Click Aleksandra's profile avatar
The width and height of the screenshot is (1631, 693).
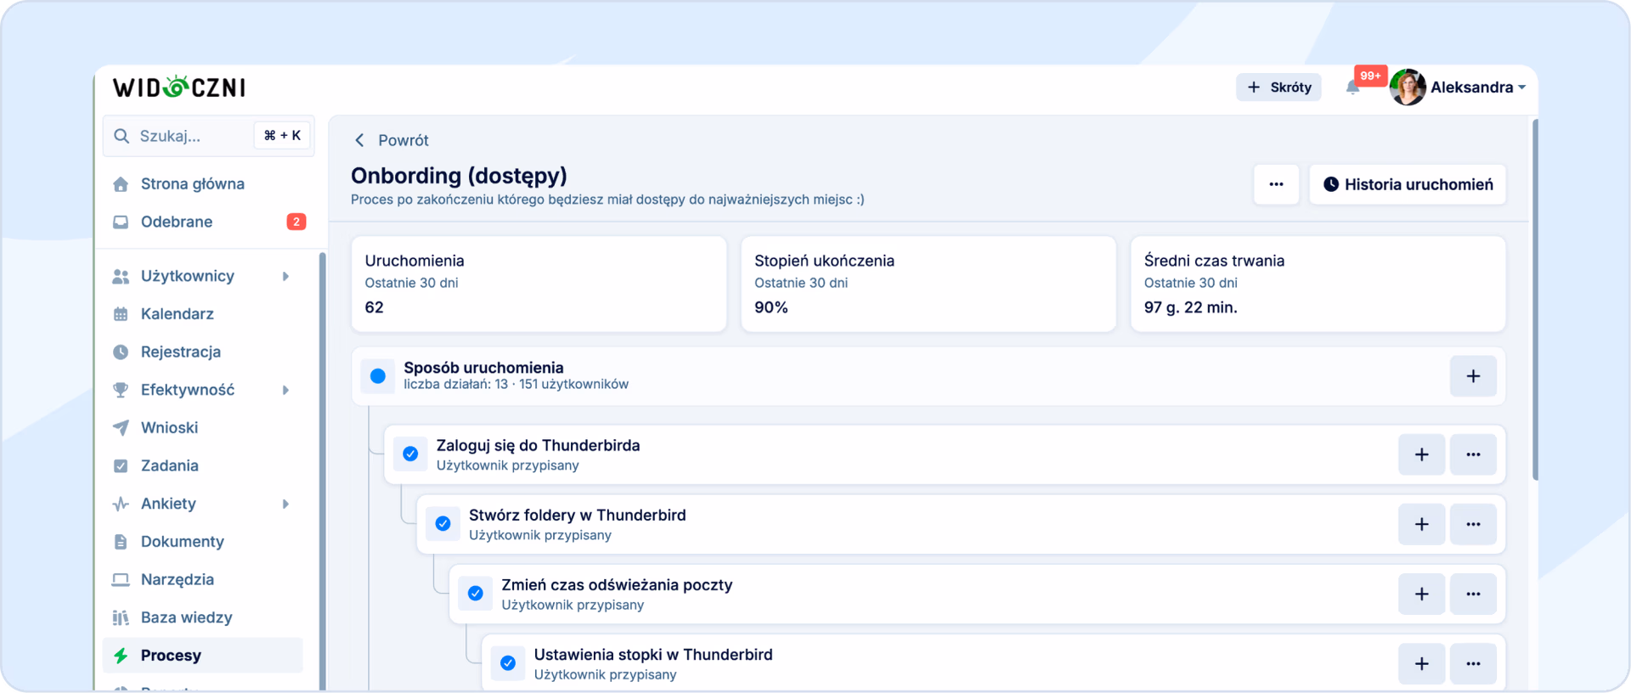[1408, 87]
